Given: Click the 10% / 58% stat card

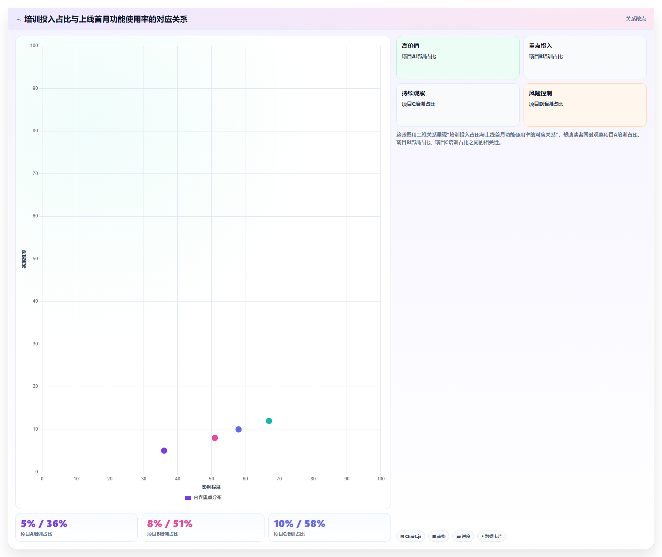Looking at the screenshot, I should pyautogui.click(x=329, y=527).
